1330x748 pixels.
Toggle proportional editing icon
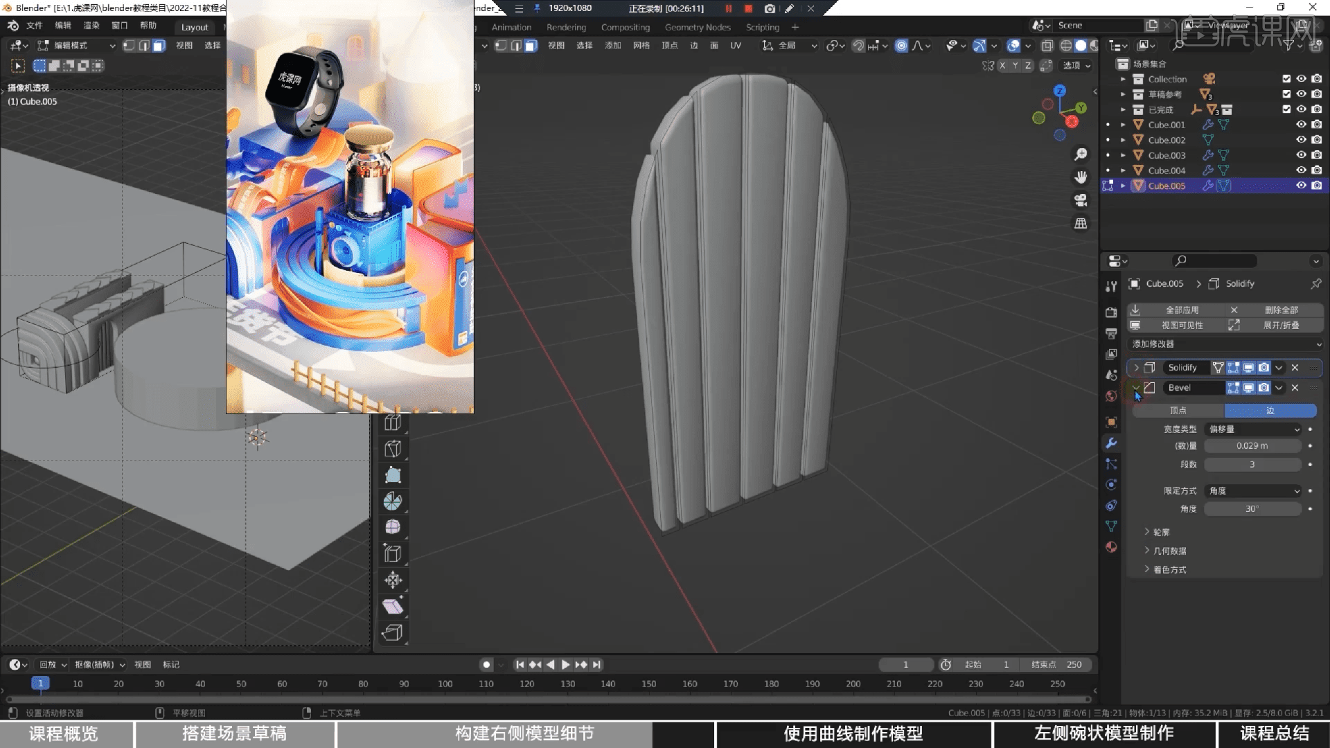pyautogui.click(x=901, y=46)
